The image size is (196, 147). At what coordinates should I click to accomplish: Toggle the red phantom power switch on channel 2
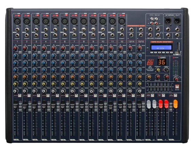(x=28, y=16)
